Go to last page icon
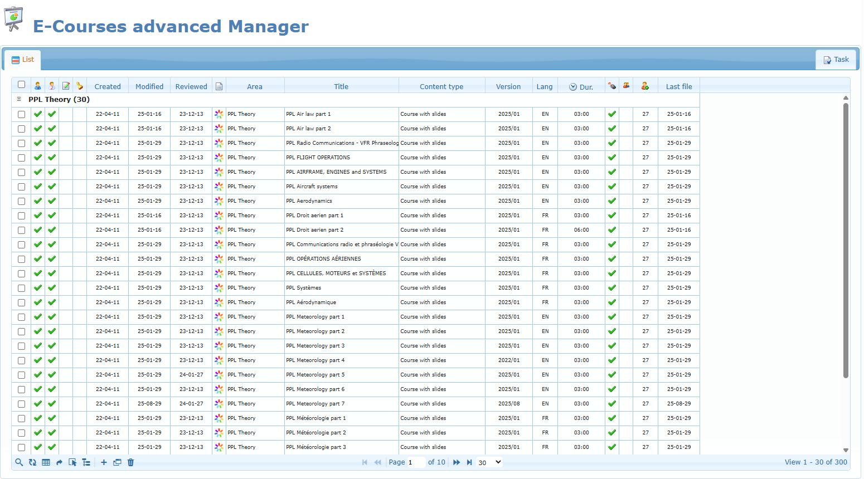The height and width of the screenshot is (479, 864). coord(469,462)
